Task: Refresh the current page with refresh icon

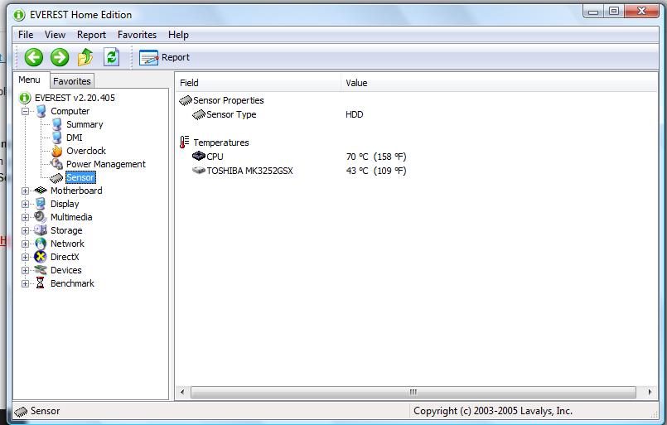Action: (x=112, y=57)
